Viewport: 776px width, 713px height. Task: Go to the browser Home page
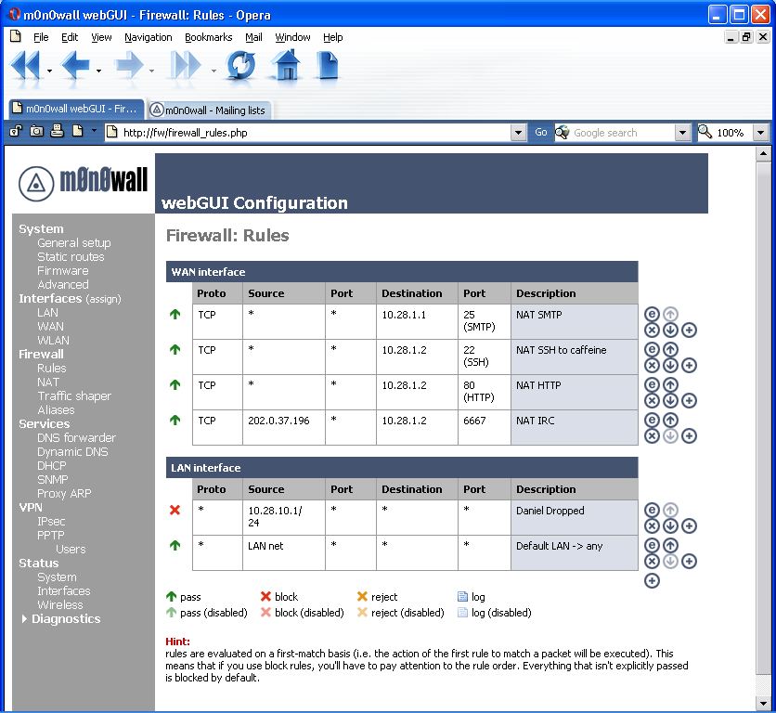click(x=286, y=66)
